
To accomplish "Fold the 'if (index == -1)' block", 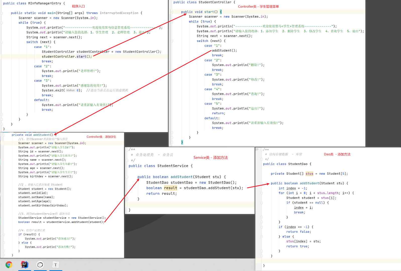I will tap(262, 227).
